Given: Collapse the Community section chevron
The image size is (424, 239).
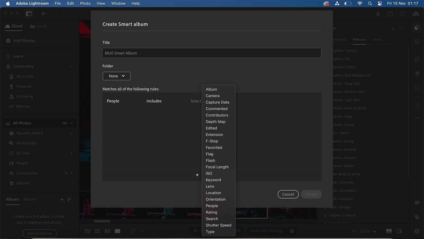Looking at the screenshot, I should [71, 66].
